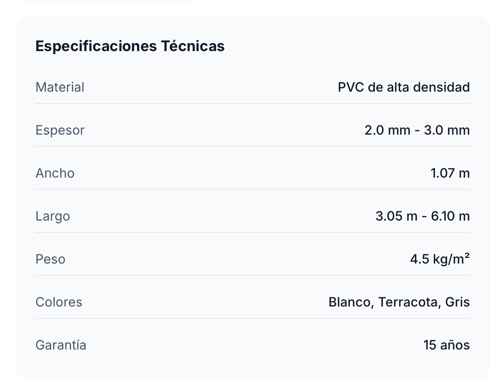Click the Espesor row label
The height and width of the screenshot is (386, 499).
pos(60,130)
